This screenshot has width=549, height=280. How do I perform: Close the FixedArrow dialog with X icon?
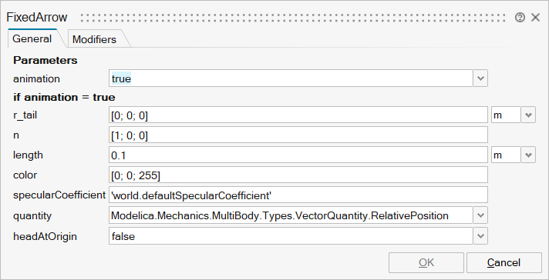coord(535,18)
